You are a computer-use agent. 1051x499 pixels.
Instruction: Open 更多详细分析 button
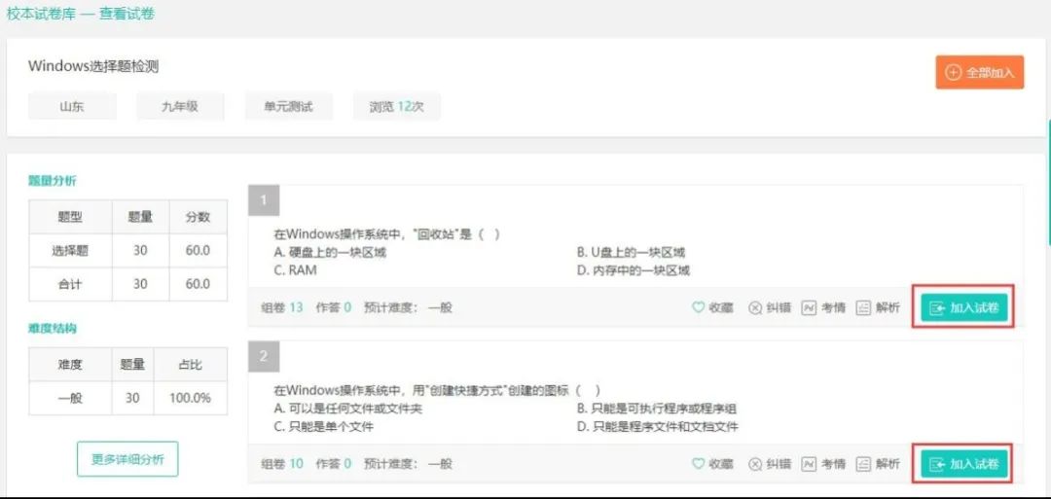click(127, 459)
